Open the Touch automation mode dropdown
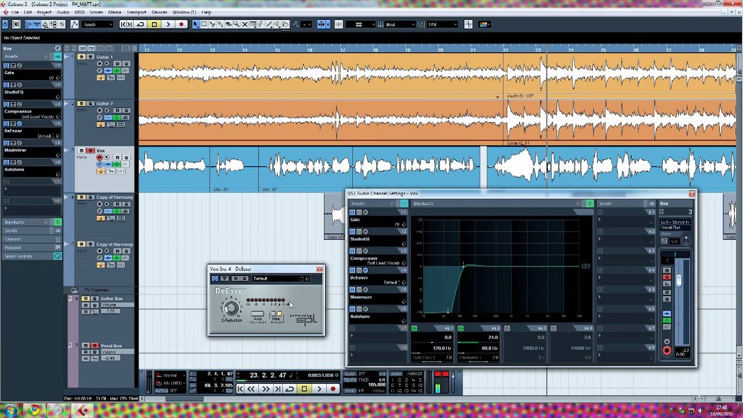Viewport: 743px width, 418px height. coord(98,24)
